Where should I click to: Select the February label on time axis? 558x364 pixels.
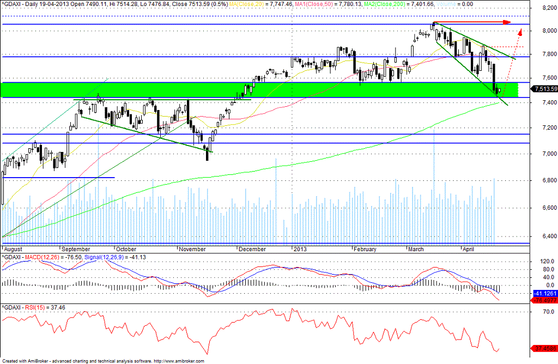click(365, 249)
